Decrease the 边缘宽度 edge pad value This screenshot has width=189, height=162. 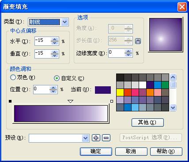pyautogui.click(x=129, y=55)
